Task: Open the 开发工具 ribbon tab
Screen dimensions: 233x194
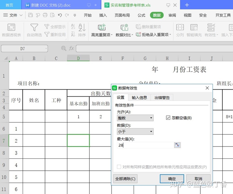Action: coord(223,15)
